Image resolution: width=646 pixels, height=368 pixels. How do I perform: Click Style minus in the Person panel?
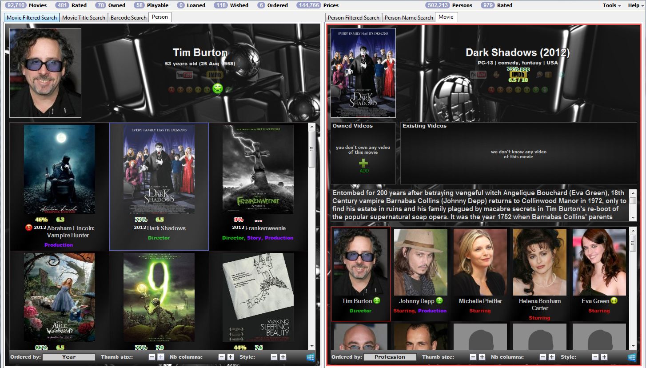(x=274, y=357)
